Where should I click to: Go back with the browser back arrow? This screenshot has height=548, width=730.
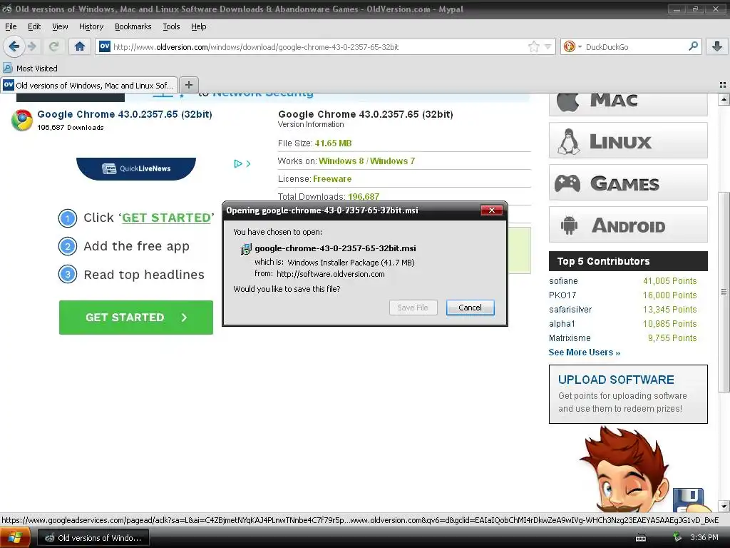coord(14,46)
